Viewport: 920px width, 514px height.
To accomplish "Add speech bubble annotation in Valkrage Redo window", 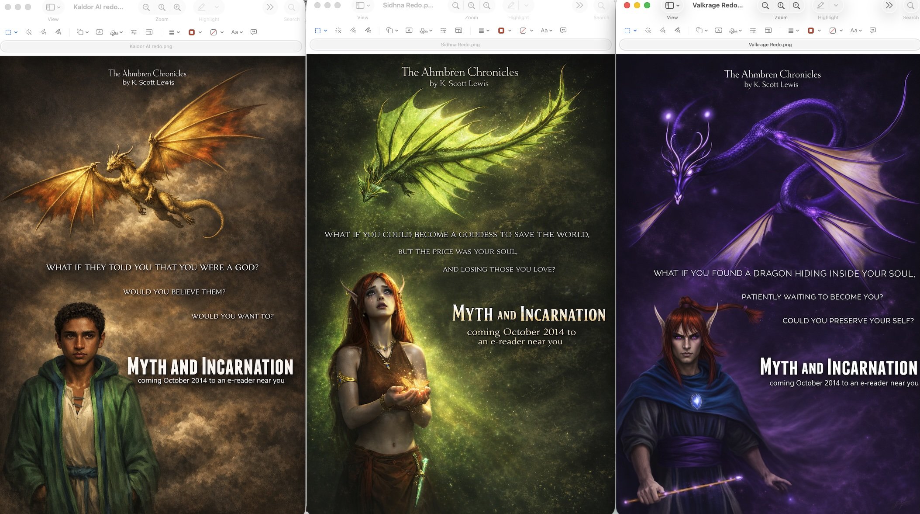I will [x=873, y=31].
